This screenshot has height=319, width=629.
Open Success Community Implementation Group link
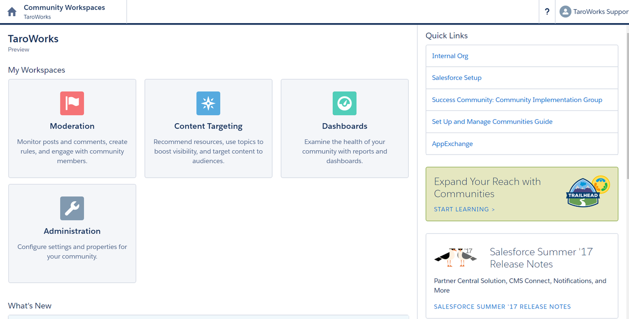pyautogui.click(x=517, y=100)
